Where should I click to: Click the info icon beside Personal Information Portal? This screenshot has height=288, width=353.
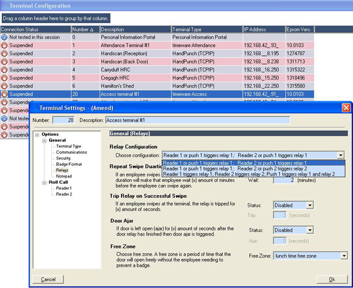(x=5, y=37)
